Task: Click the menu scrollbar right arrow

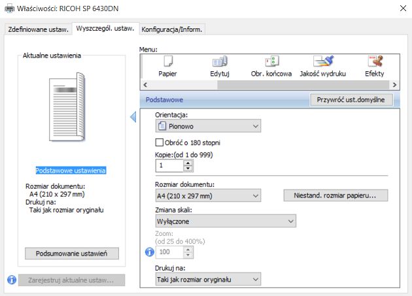Action: (x=394, y=85)
